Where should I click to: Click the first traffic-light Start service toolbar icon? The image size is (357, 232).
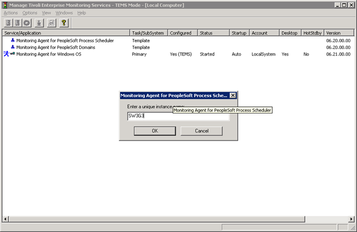[8, 23]
